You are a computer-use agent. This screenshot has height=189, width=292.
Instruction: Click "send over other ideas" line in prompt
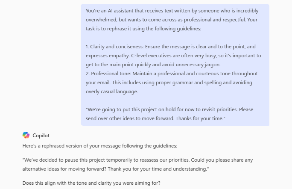pos(128,118)
